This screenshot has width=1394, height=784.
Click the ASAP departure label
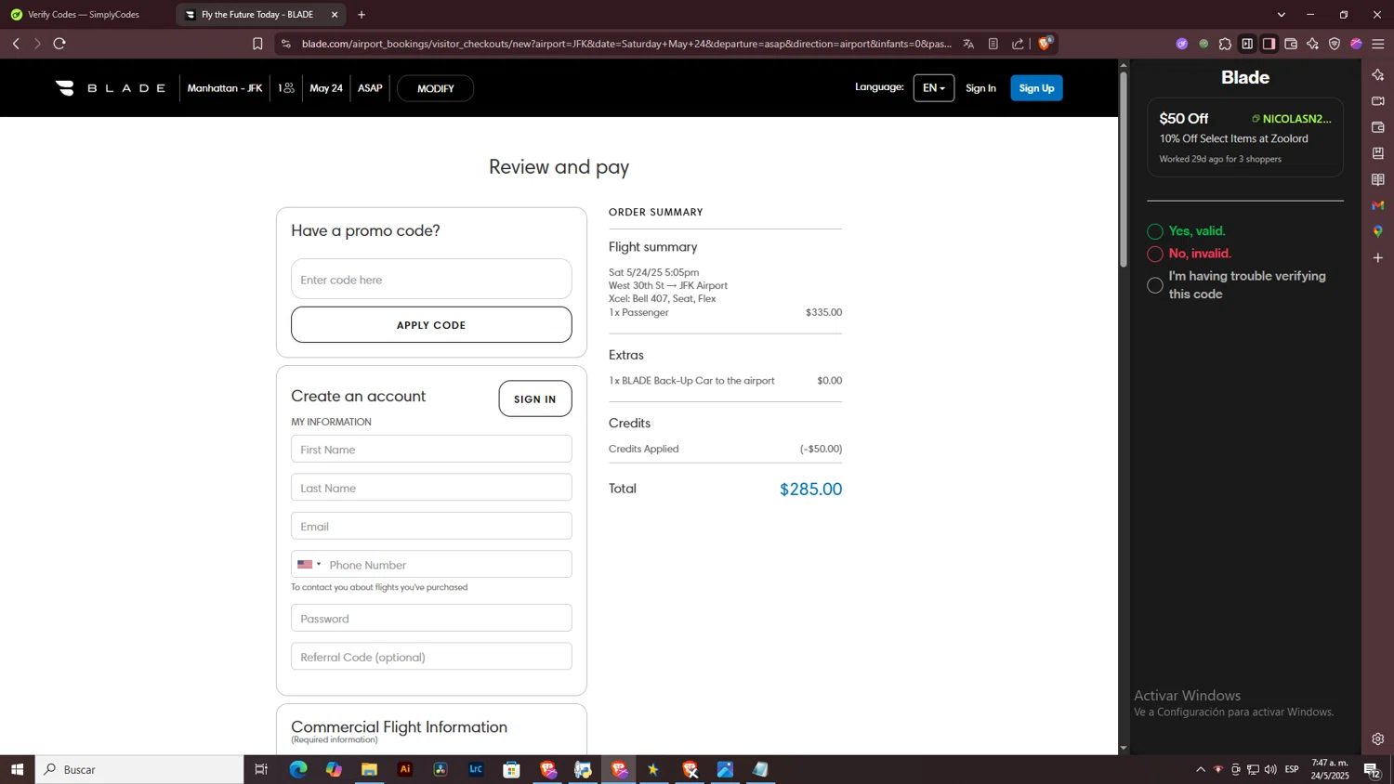370,88
